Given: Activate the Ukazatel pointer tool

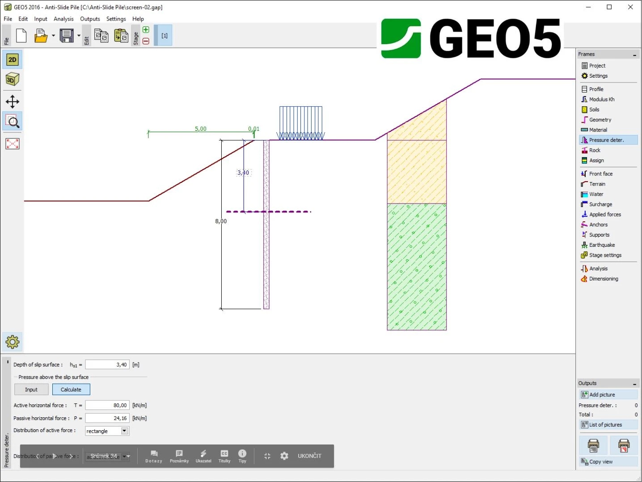Looking at the screenshot, I should (203, 456).
